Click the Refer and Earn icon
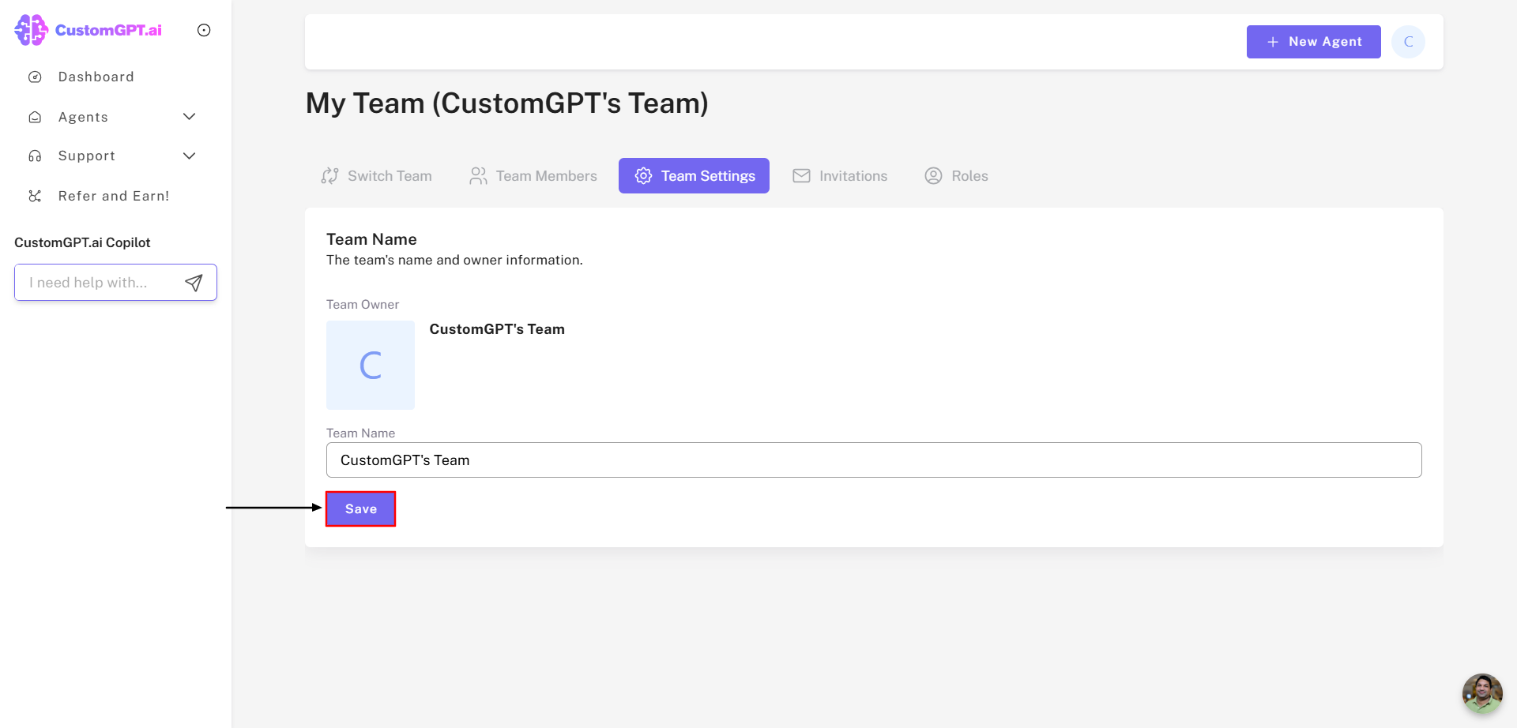Viewport: 1517px width, 728px height. [x=35, y=196]
